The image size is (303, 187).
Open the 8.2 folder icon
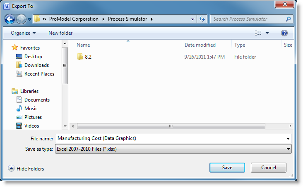[80, 57]
